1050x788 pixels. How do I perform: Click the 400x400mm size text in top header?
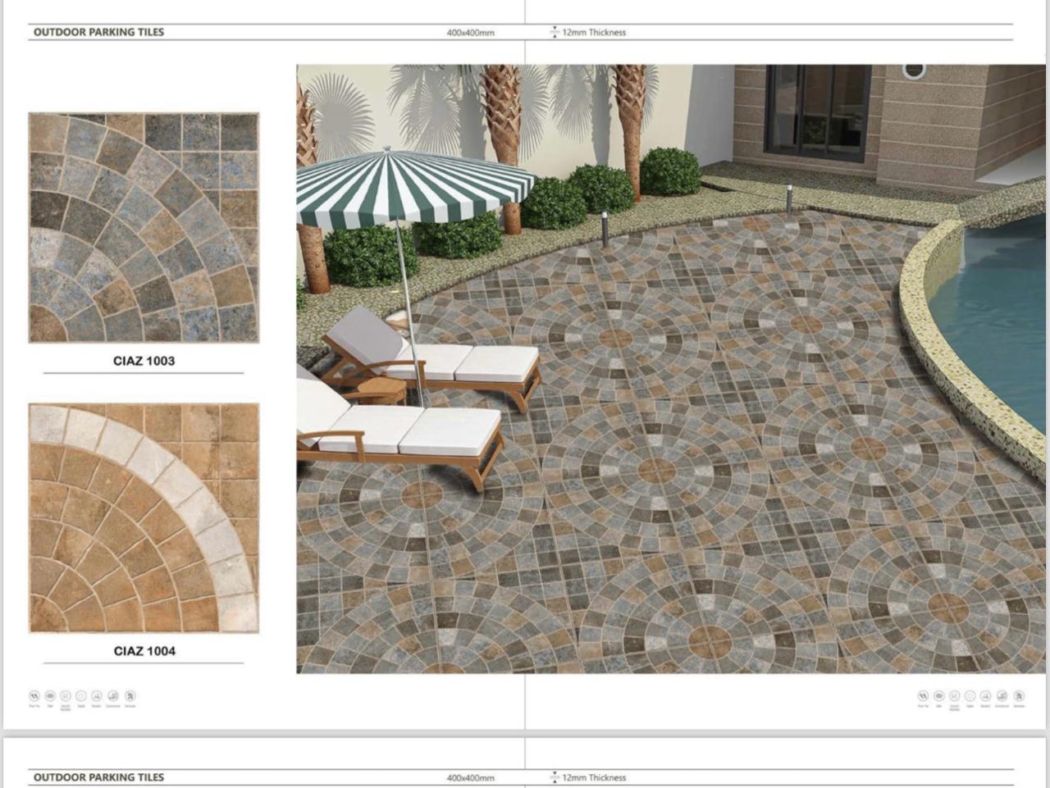(x=470, y=33)
